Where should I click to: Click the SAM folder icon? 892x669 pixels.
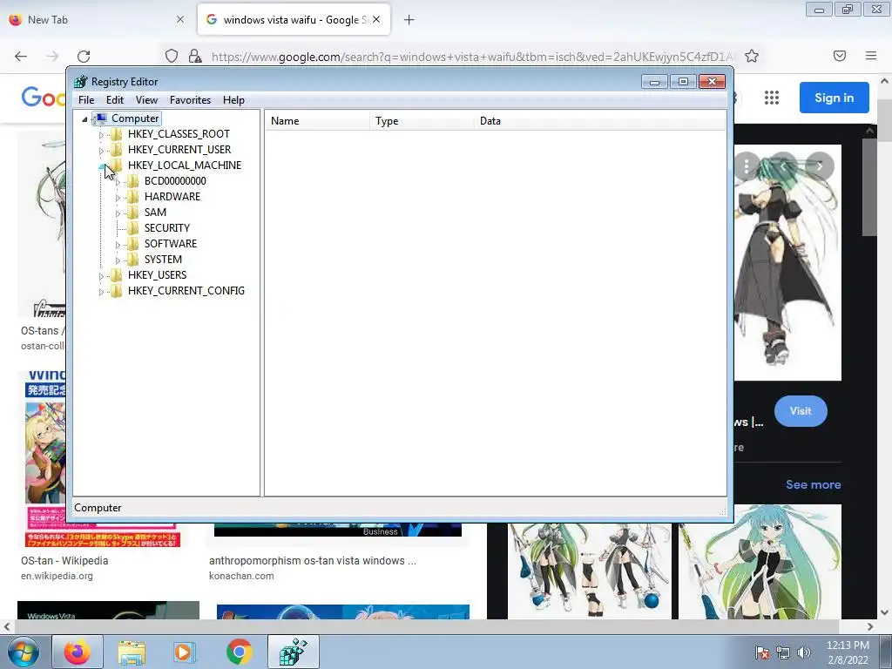click(x=132, y=213)
